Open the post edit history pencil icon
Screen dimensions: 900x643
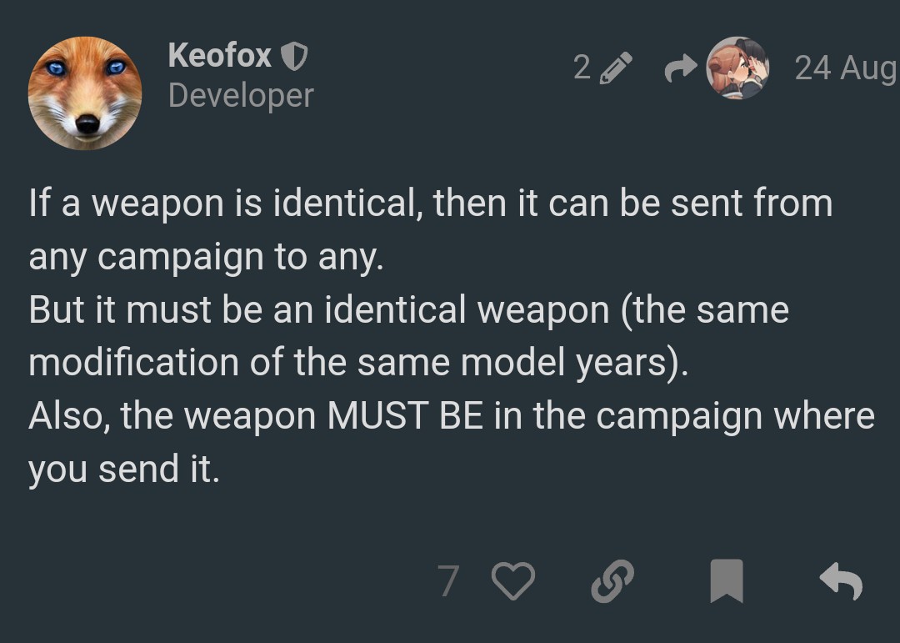(616, 68)
